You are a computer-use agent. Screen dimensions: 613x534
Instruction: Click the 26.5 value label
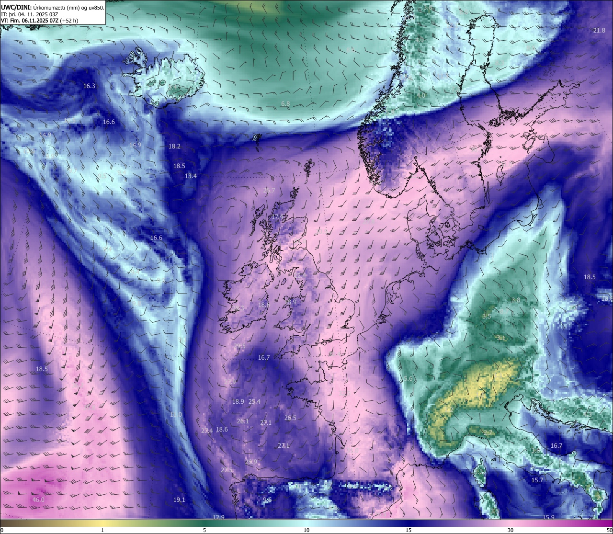click(290, 418)
